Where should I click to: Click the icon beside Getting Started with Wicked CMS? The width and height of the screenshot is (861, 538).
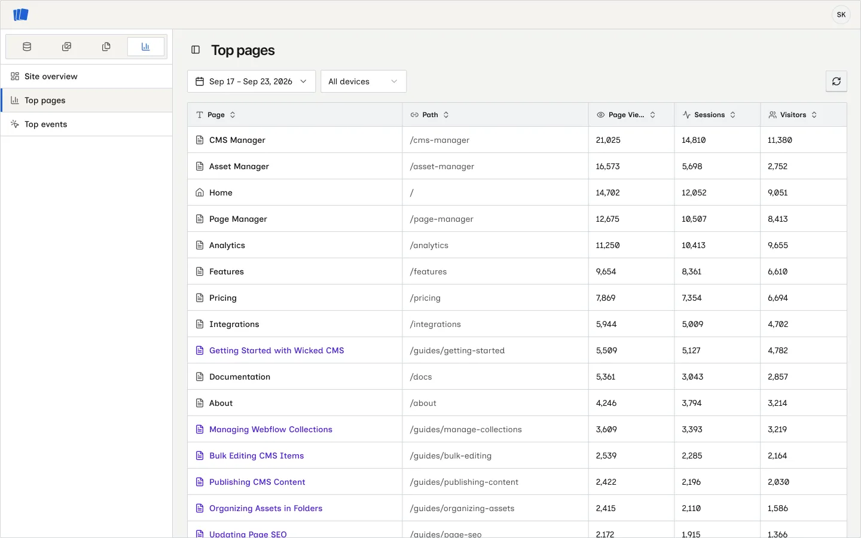tap(200, 350)
